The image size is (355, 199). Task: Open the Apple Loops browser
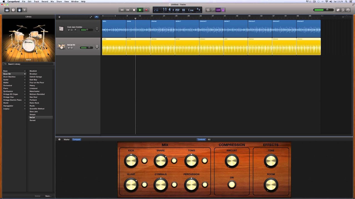[343, 10]
